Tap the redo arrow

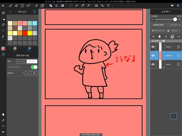[x=3, y=126]
